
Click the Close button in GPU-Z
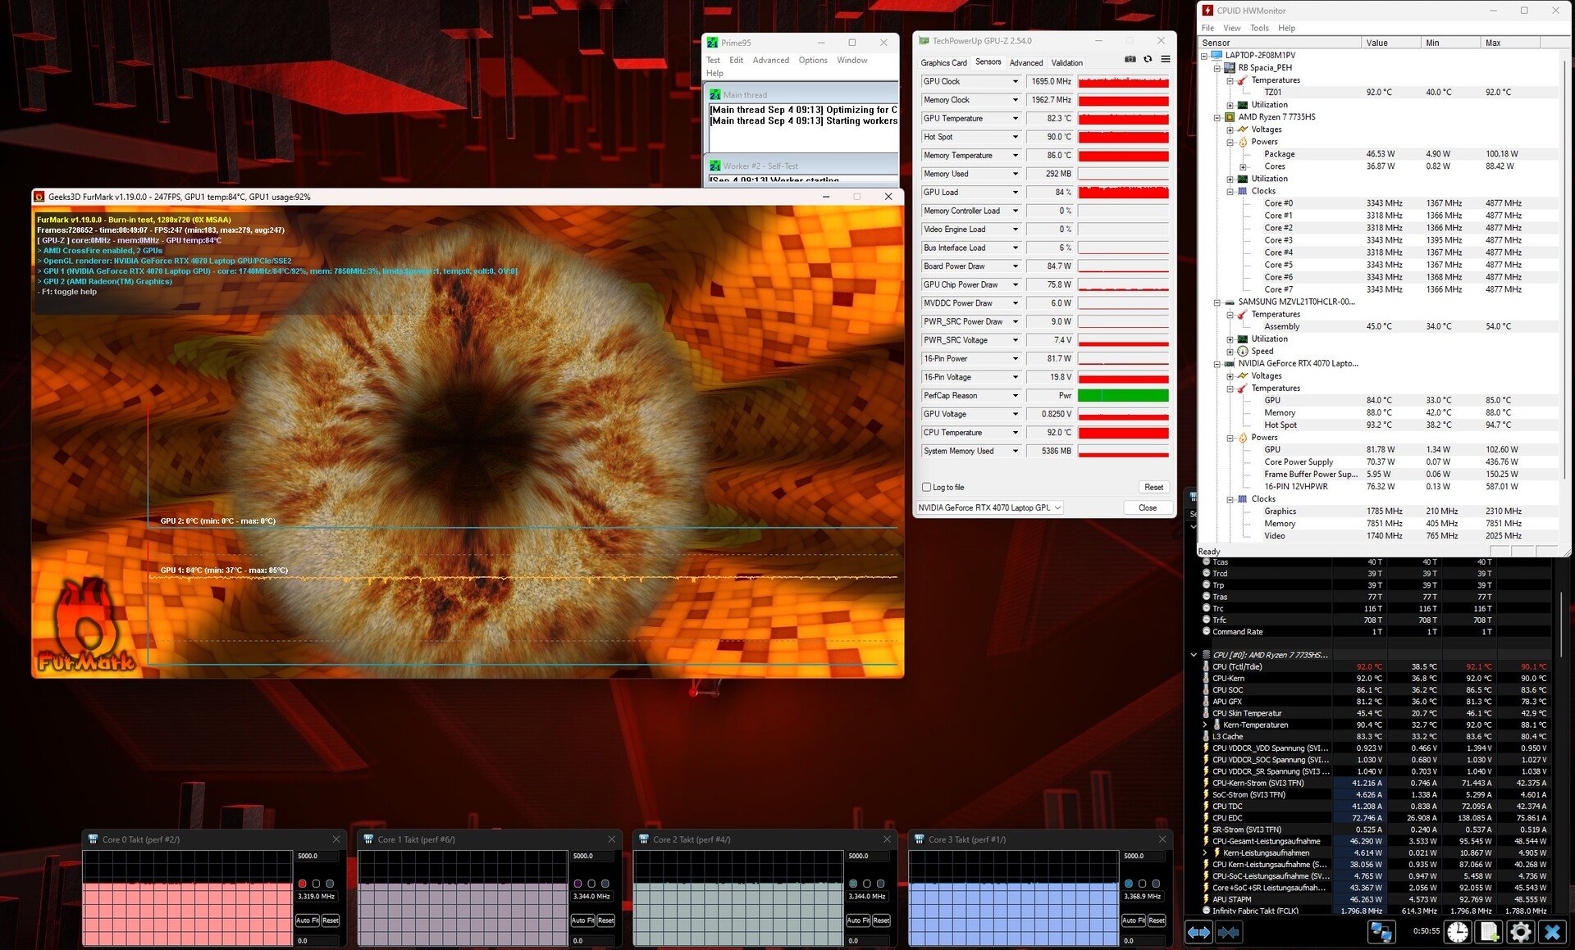pyautogui.click(x=1148, y=507)
